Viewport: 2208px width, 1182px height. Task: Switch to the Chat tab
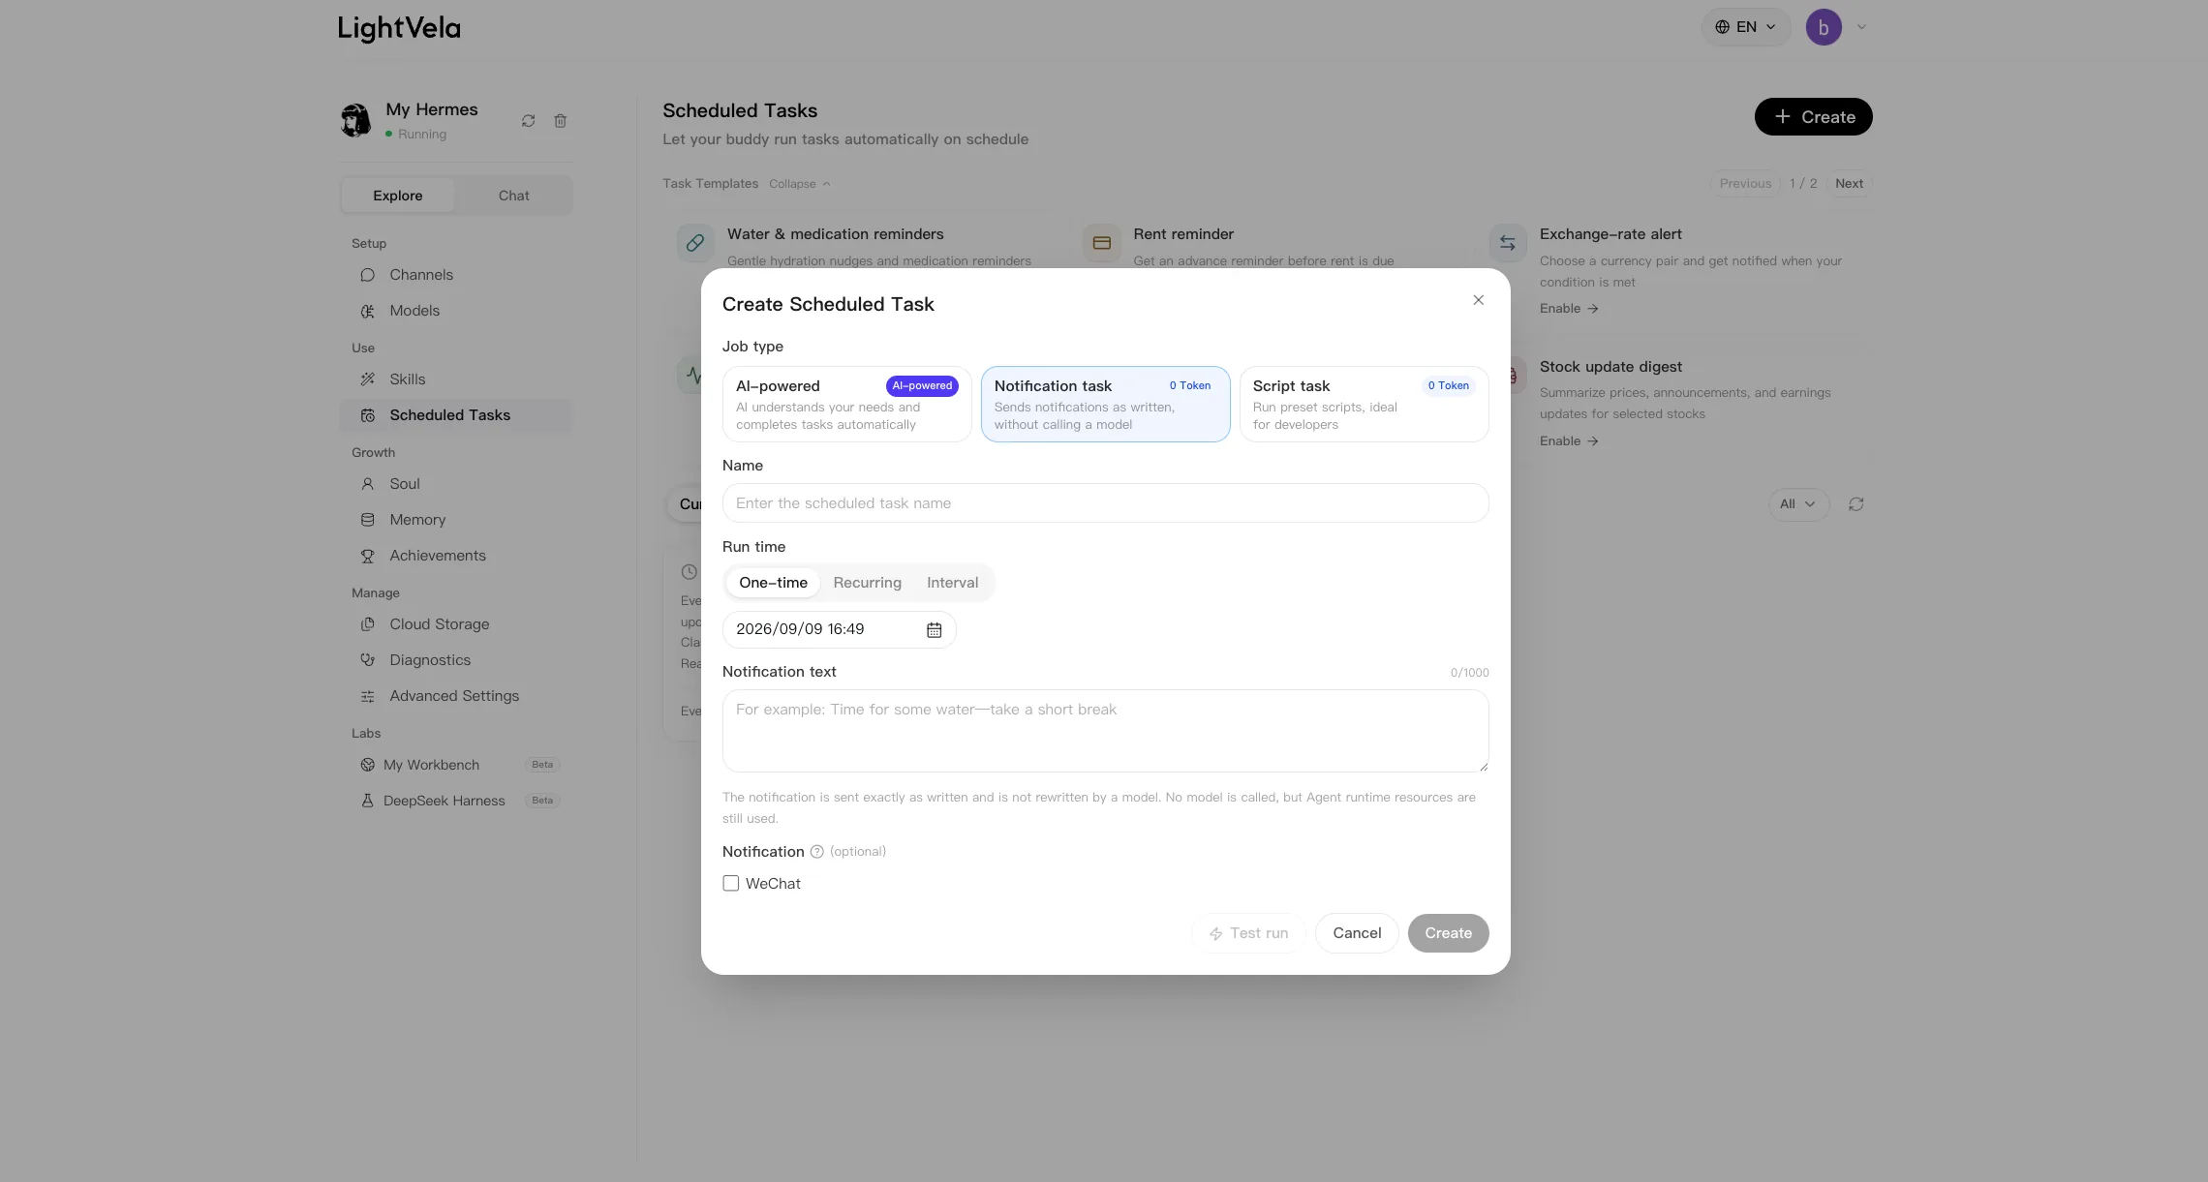pyautogui.click(x=513, y=196)
